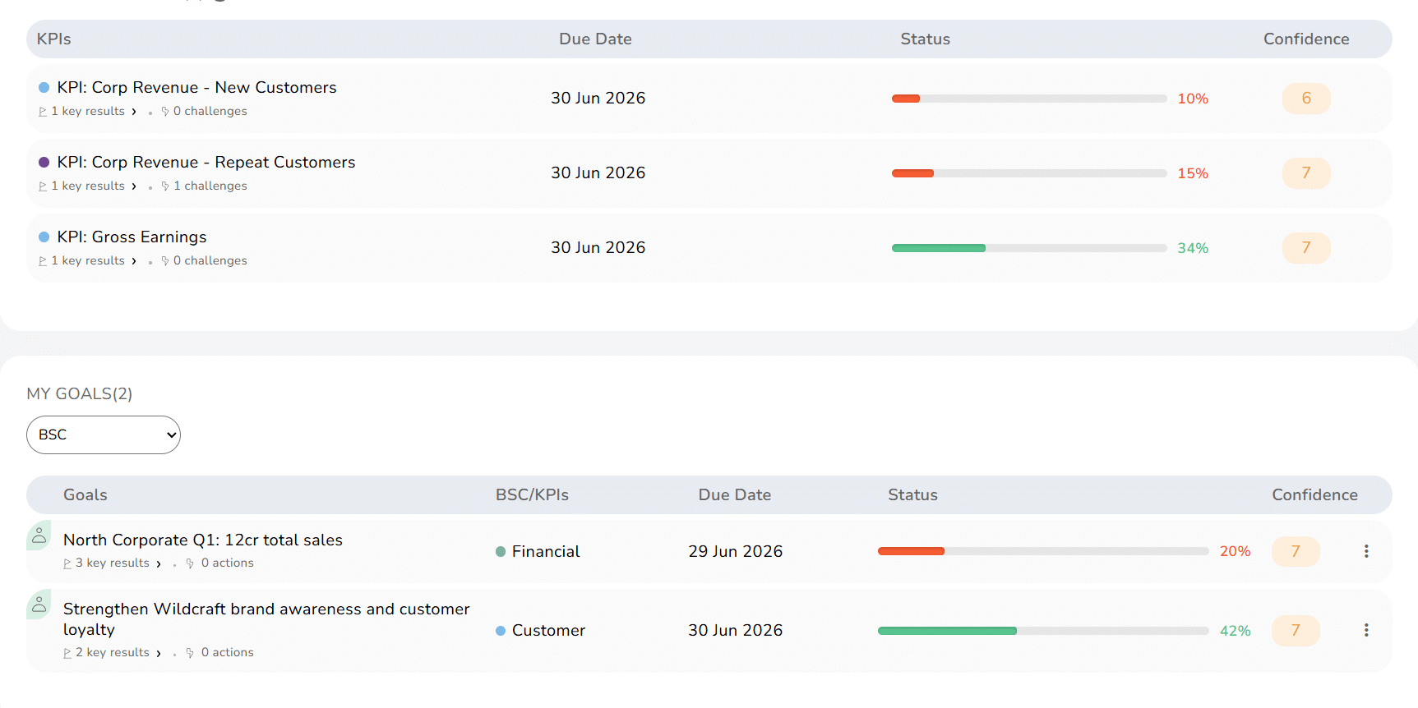The width and height of the screenshot is (1418, 708).
Task: Click the 34% progress bar of Gross Earnings
Action: point(1029,248)
